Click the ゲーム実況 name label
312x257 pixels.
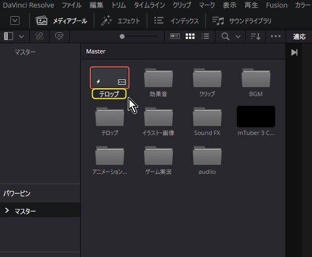pos(158,172)
